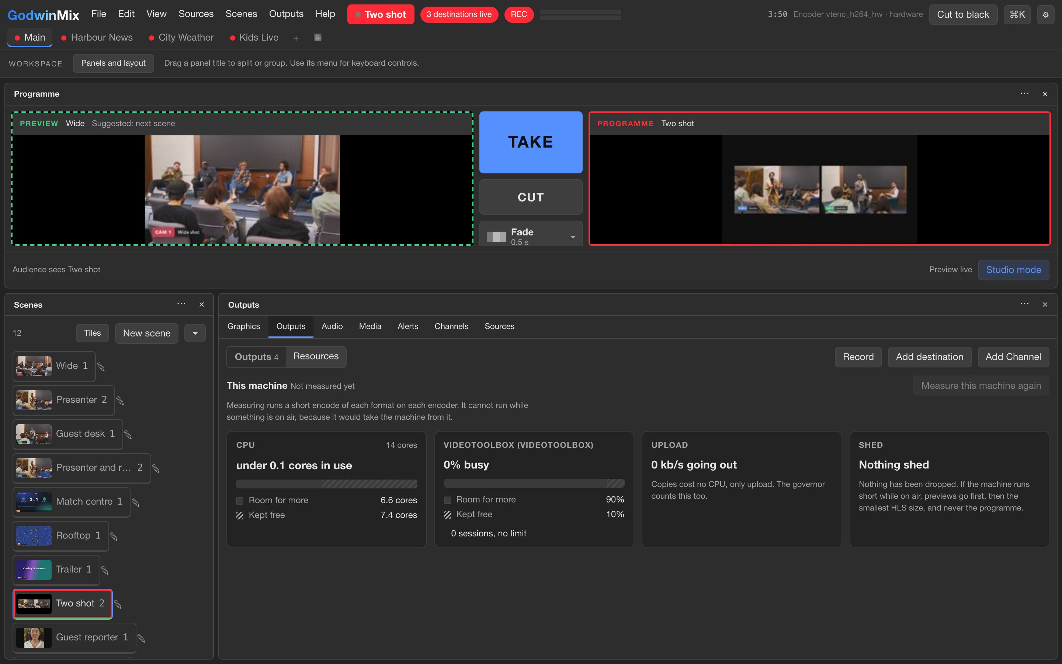Screen dimensions: 1062x664
Task: Open the Panels and layout menu
Action: coord(113,63)
